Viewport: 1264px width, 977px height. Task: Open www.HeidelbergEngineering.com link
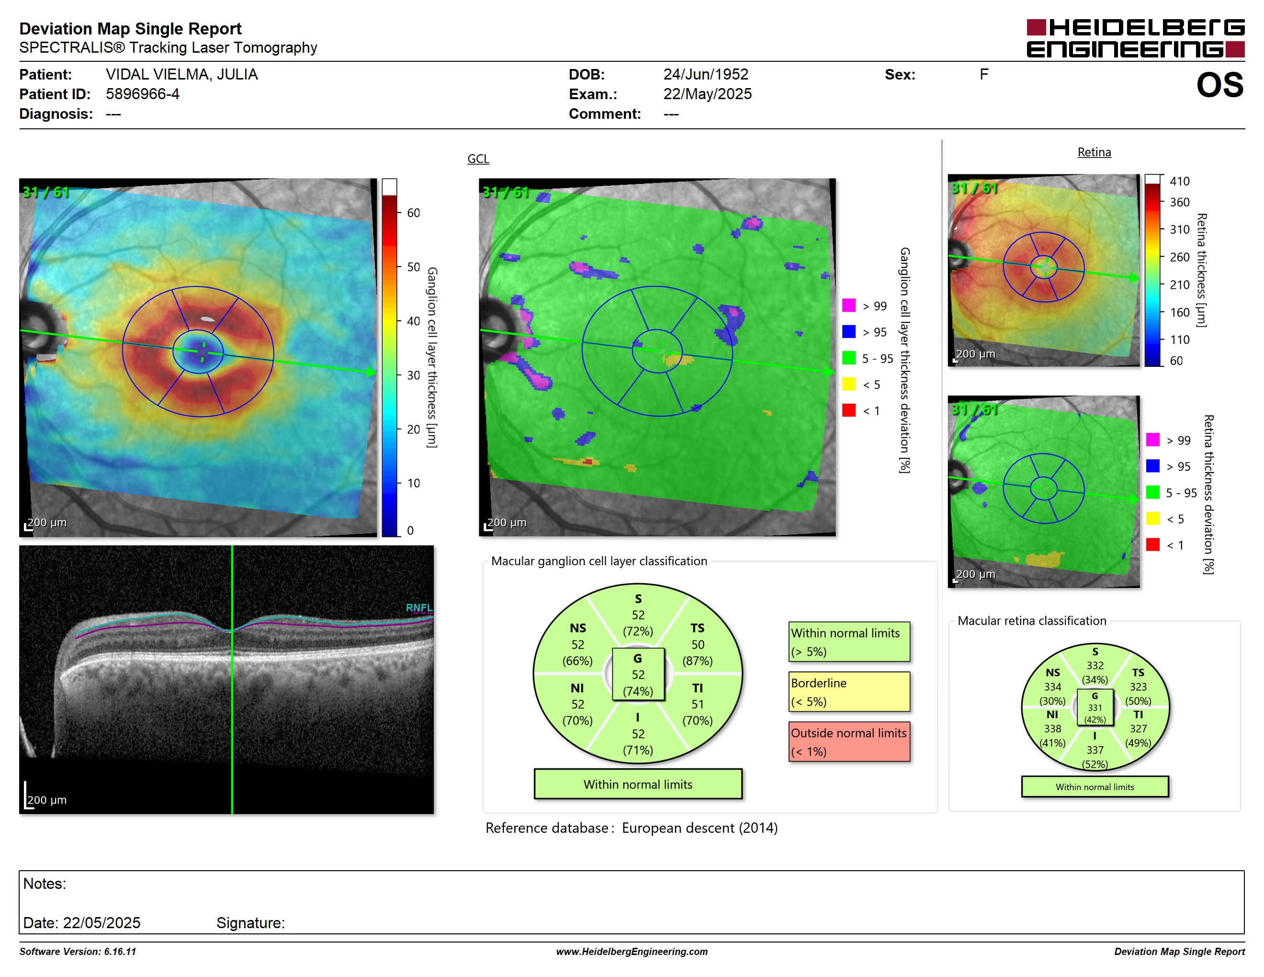pyautogui.click(x=632, y=952)
